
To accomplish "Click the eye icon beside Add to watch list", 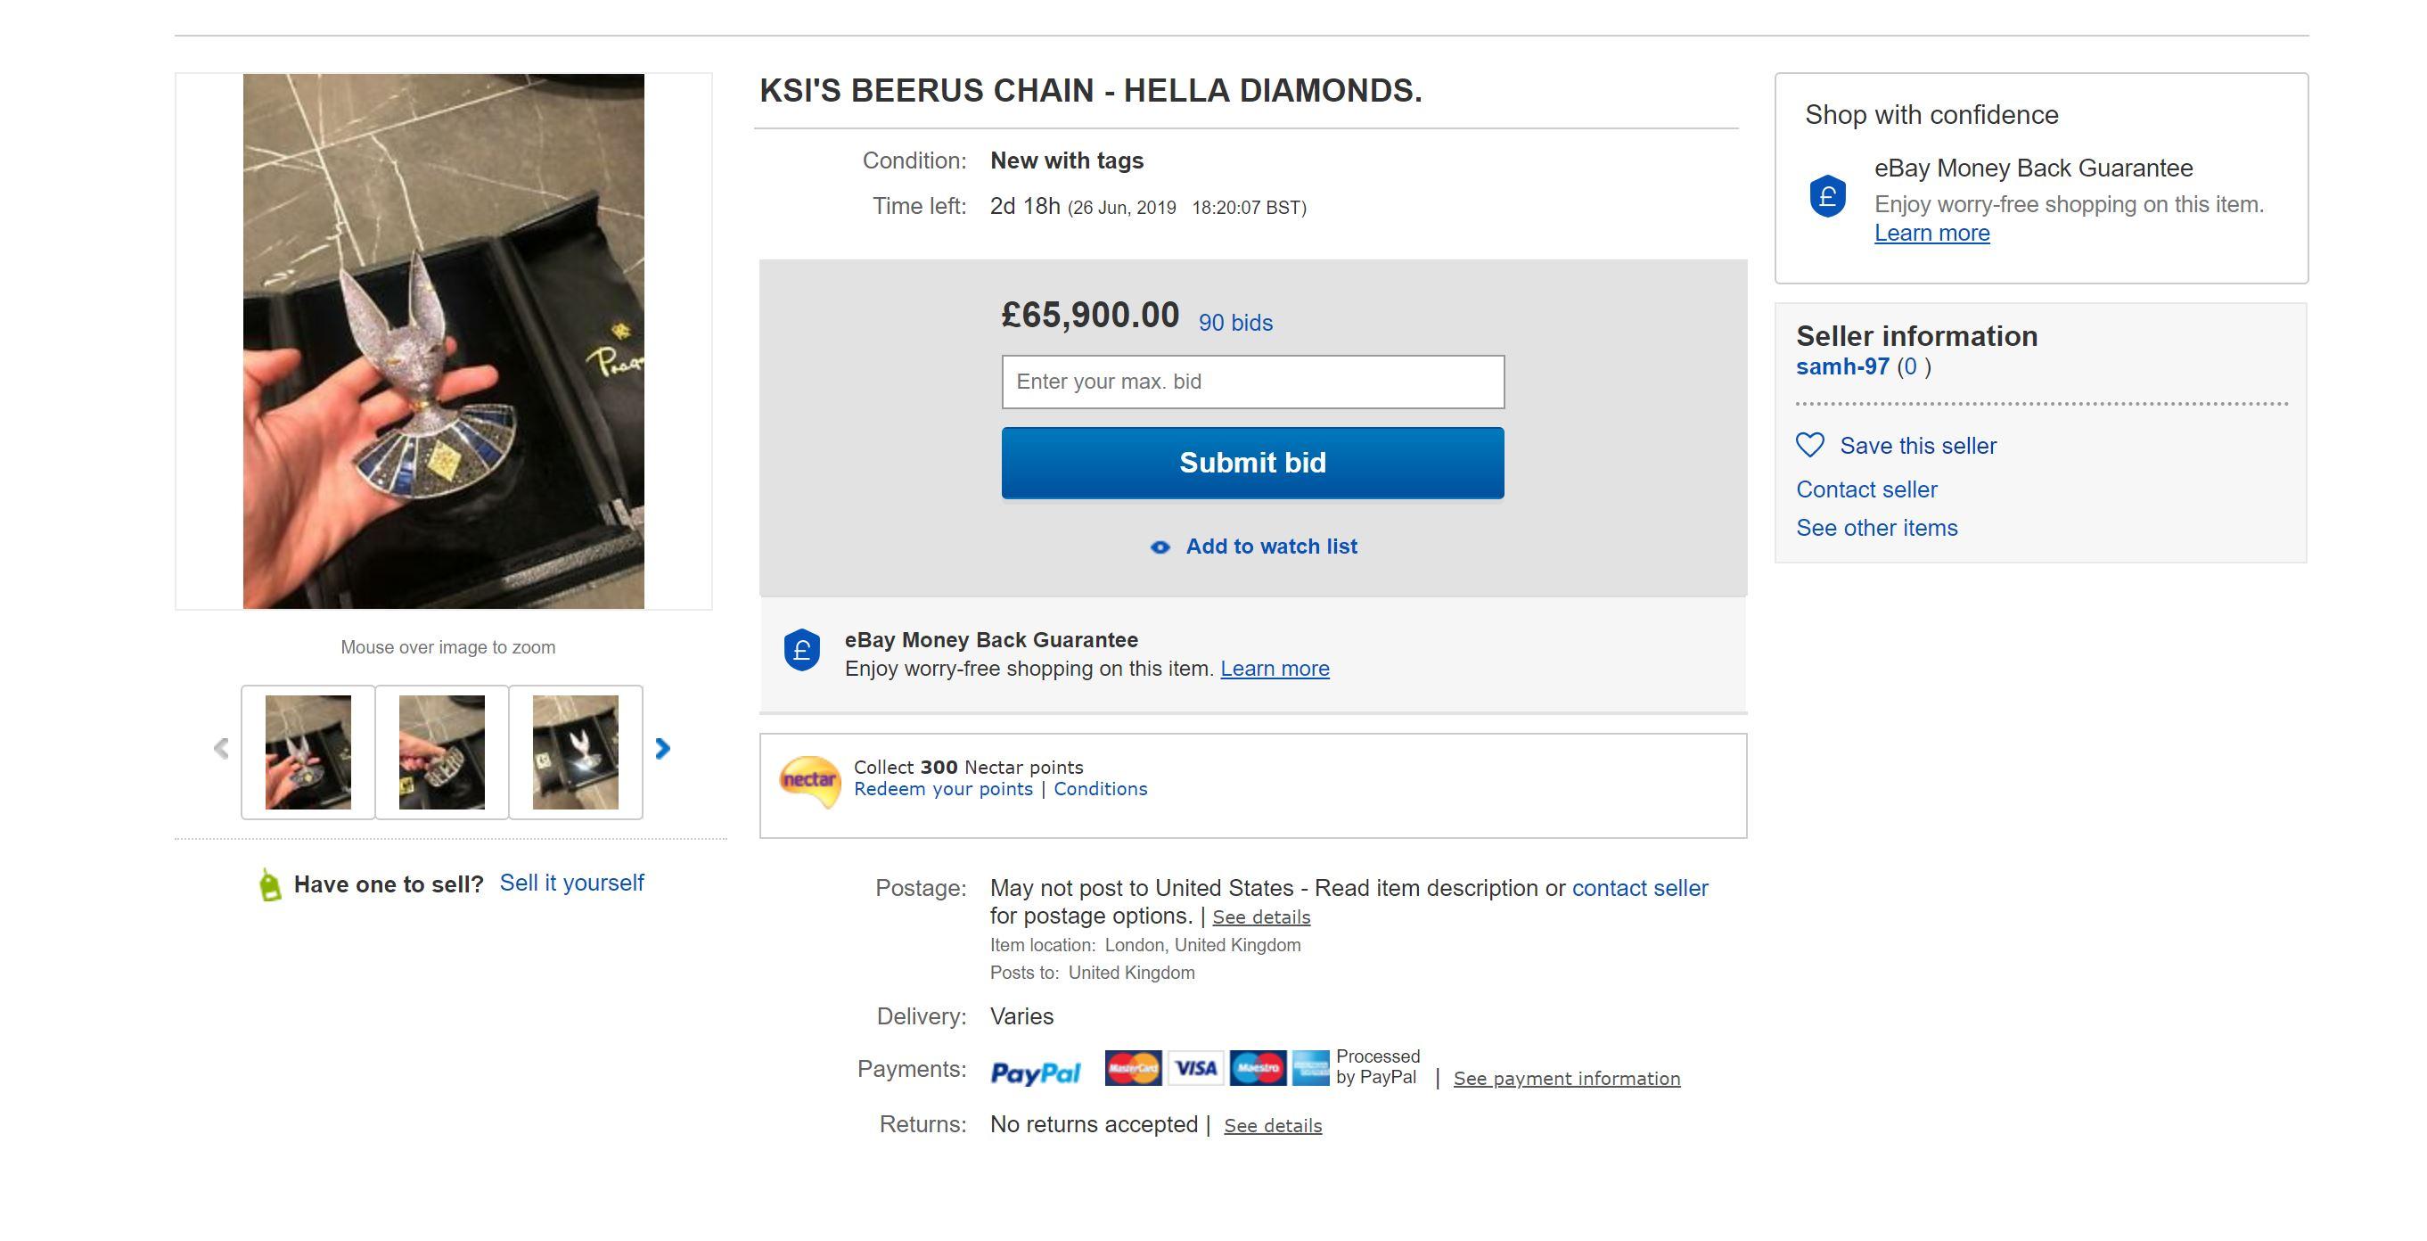I will tap(1160, 547).
